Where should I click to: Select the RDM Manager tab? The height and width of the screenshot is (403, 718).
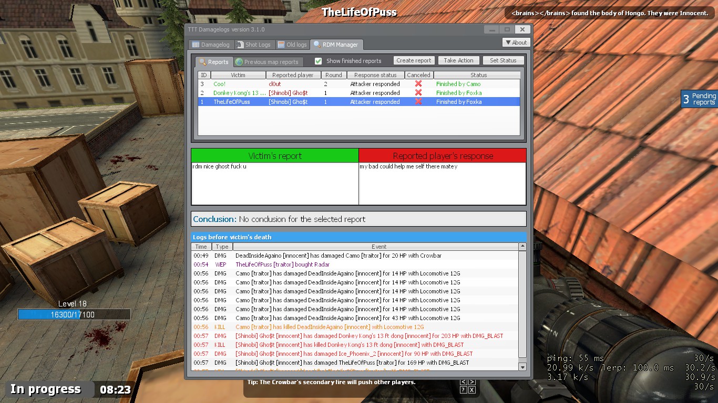pos(336,45)
